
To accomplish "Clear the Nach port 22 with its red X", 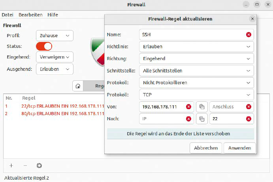I will click(x=249, y=119).
